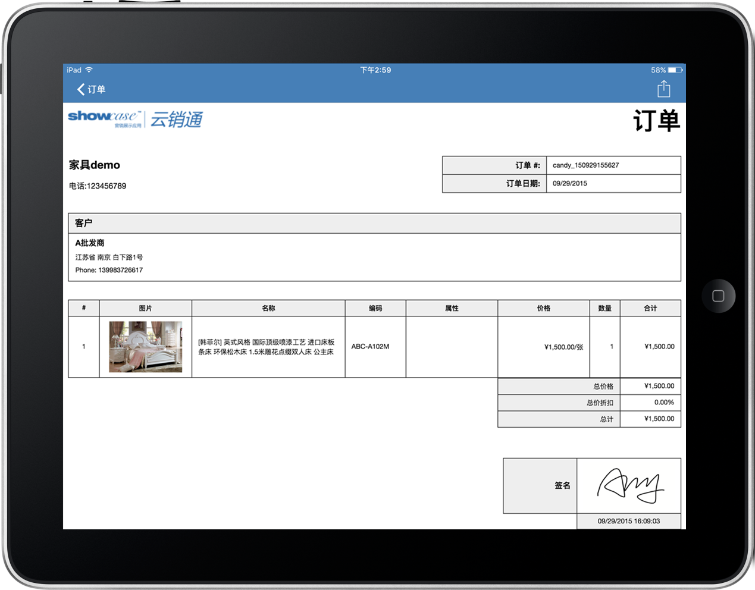Tap the showcase 云销通 logo
The height and width of the screenshot is (590, 755).
pos(135,119)
